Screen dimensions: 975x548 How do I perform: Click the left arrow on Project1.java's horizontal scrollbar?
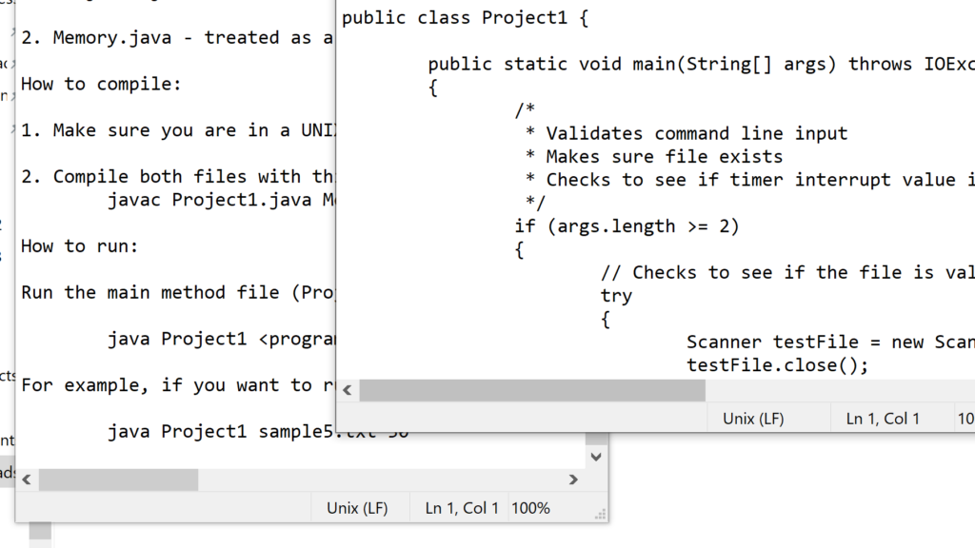pos(348,389)
